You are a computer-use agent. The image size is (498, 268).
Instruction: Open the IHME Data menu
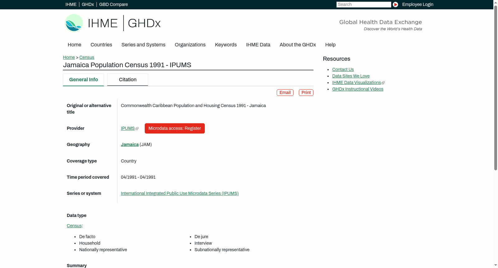tap(258, 45)
